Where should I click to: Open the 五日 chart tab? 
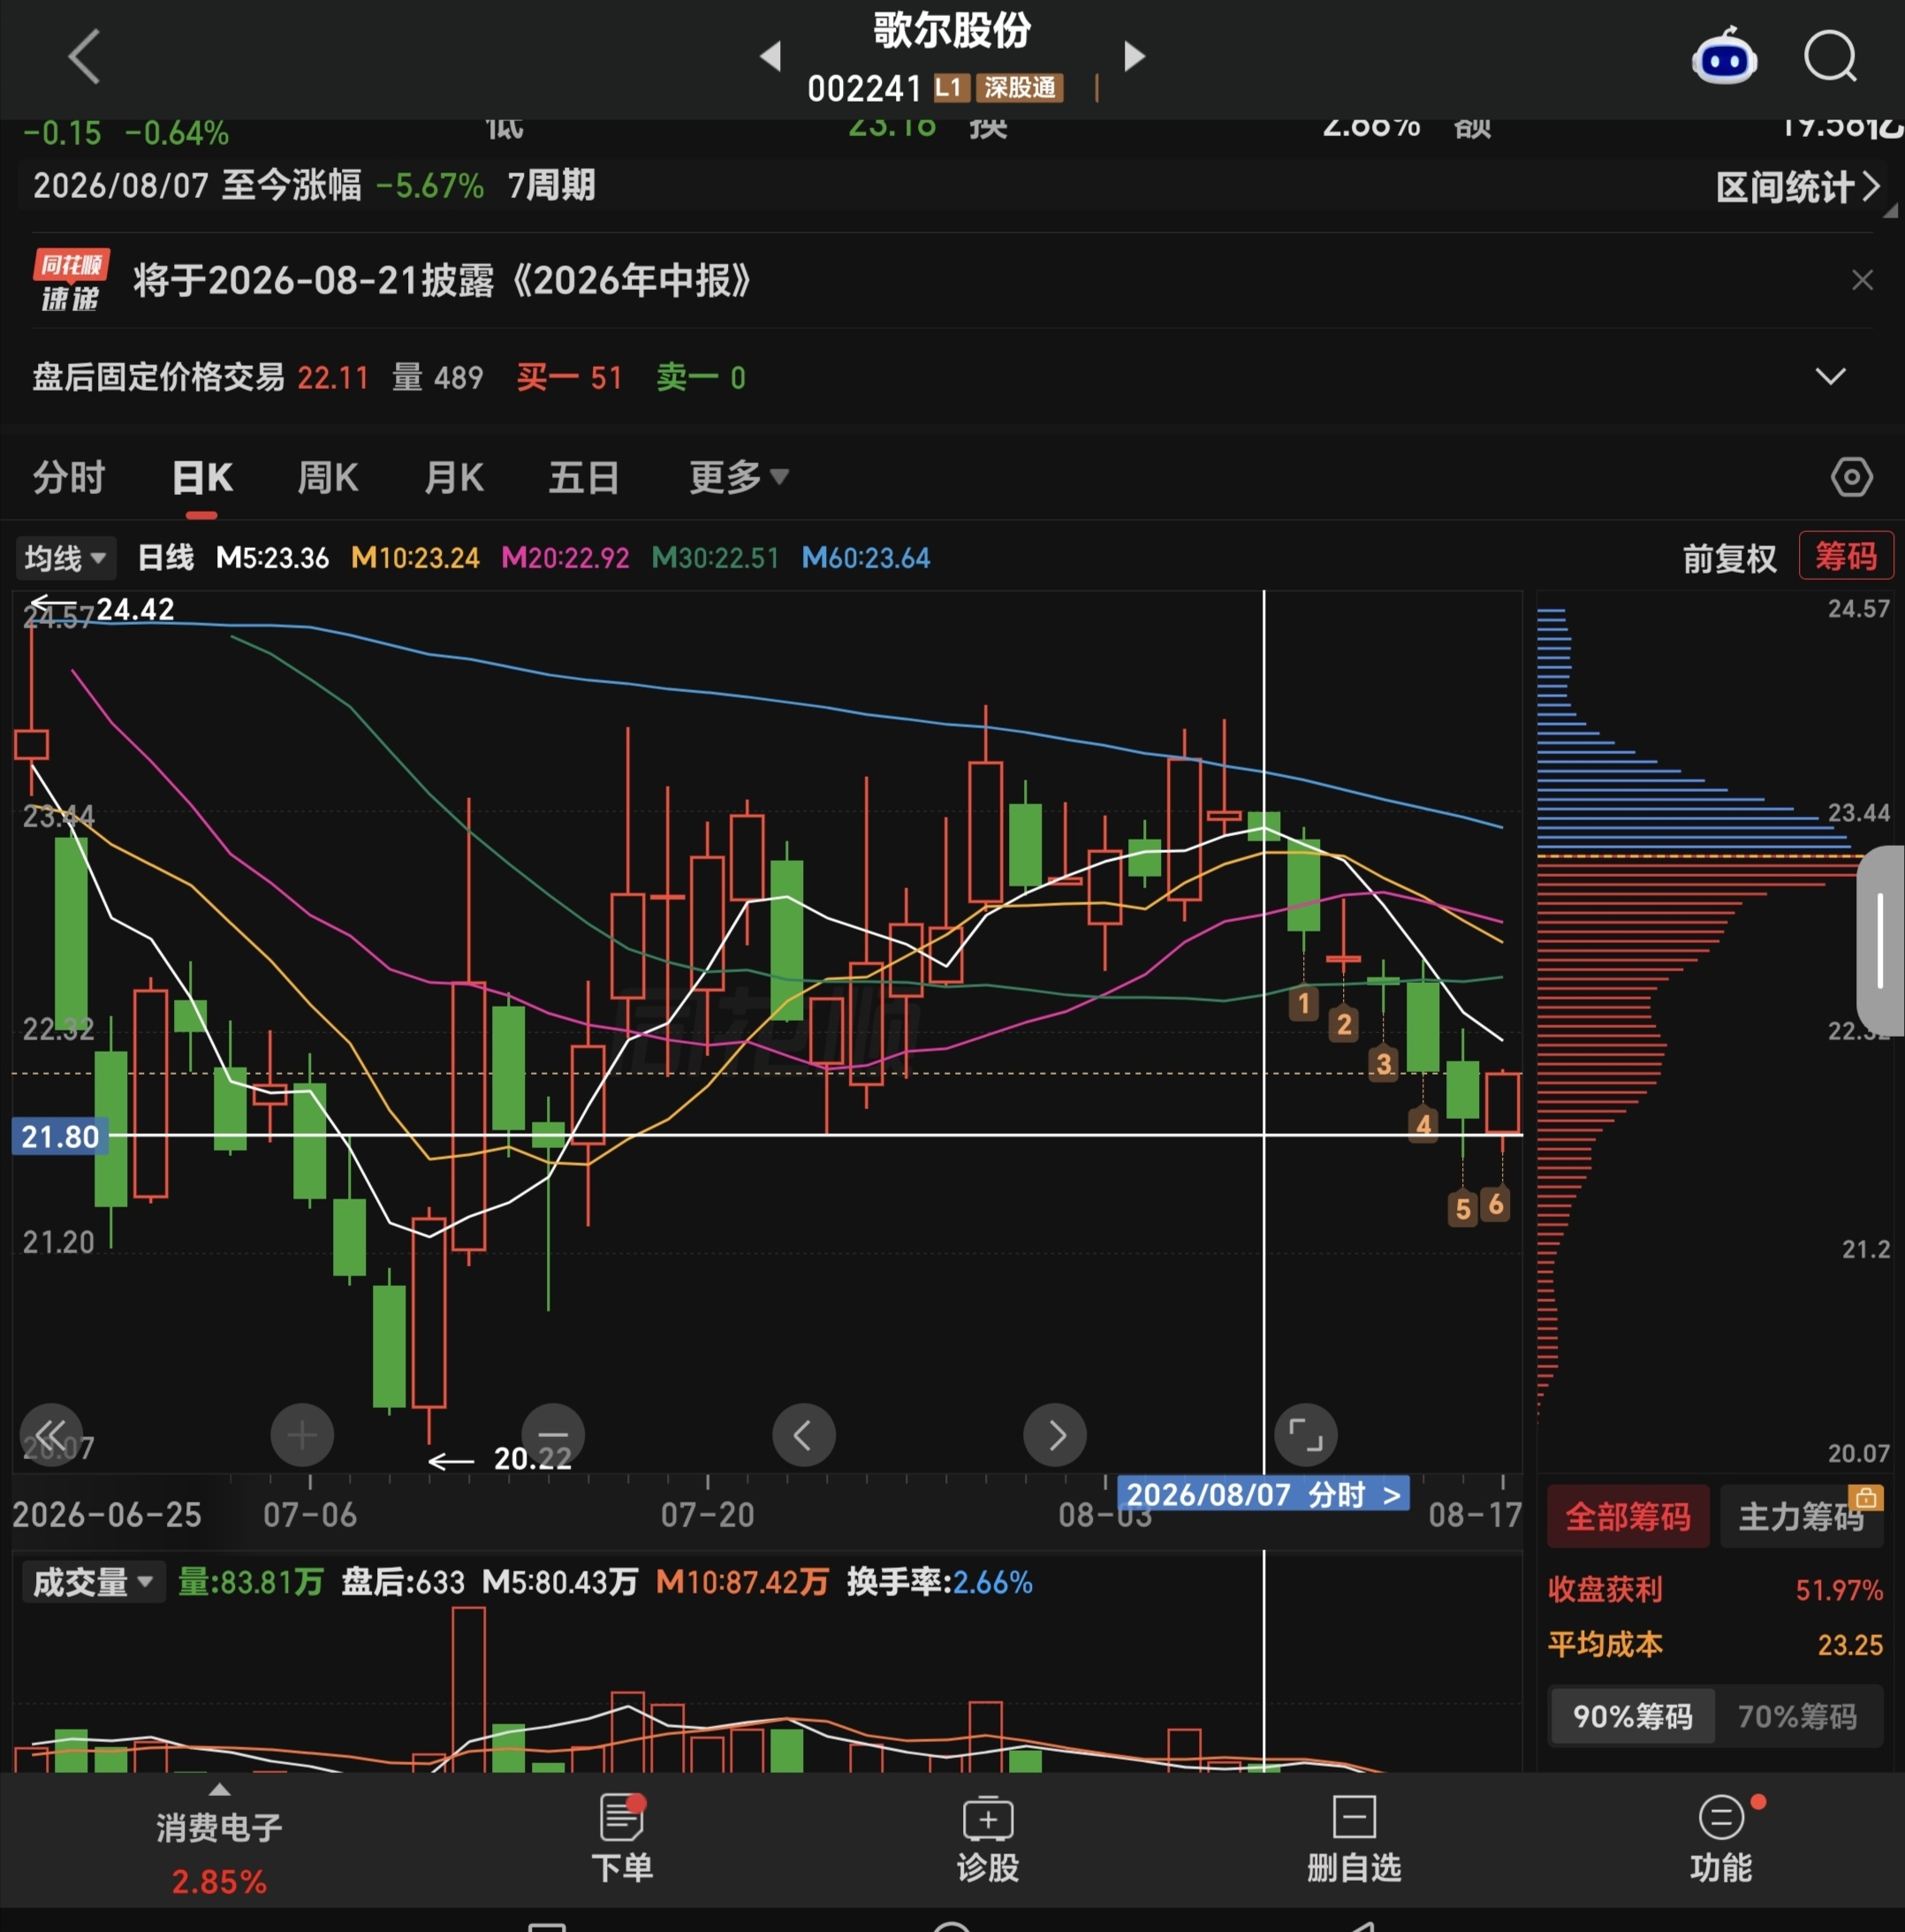(x=584, y=477)
